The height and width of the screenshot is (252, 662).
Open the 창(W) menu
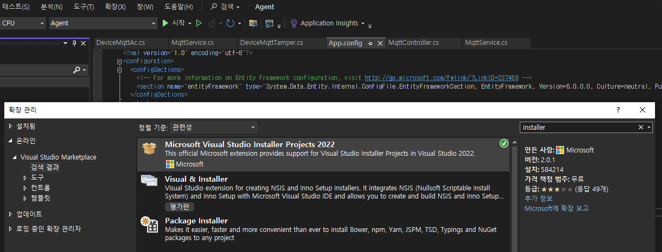pyautogui.click(x=144, y=7)
